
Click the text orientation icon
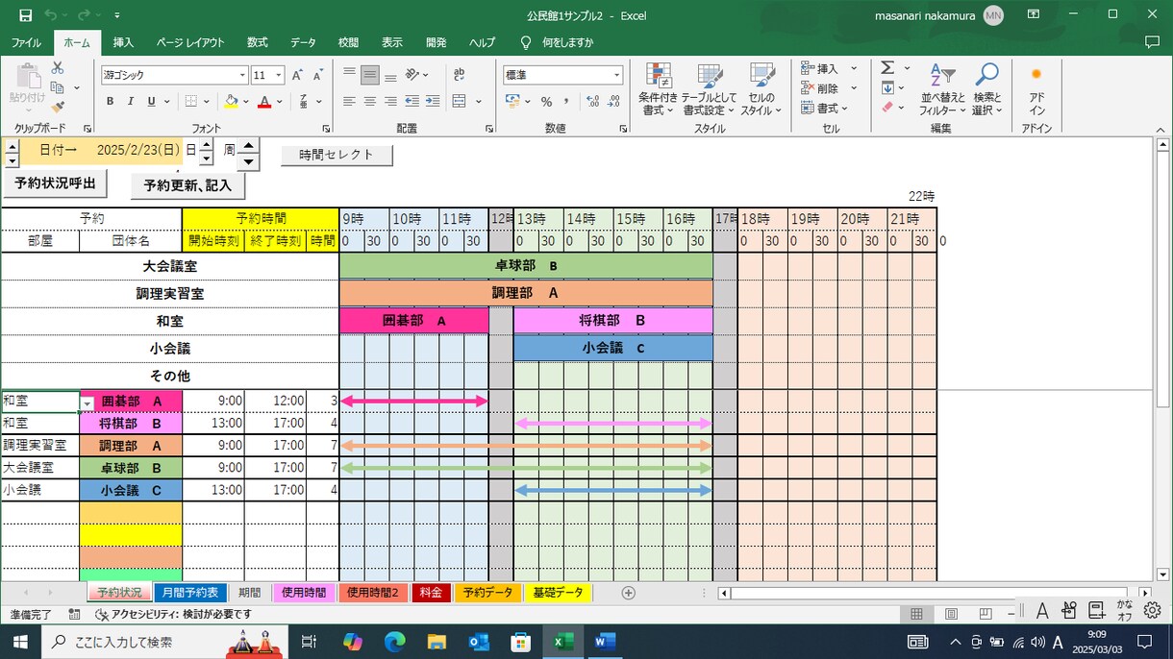pyautogui.click(x=412, y=74)
